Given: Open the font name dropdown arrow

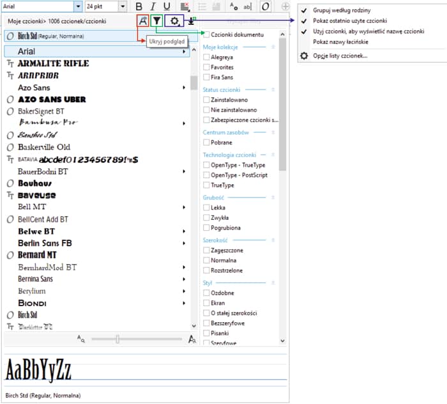Looking at the screenshot, I should click(x=78, y=6).
